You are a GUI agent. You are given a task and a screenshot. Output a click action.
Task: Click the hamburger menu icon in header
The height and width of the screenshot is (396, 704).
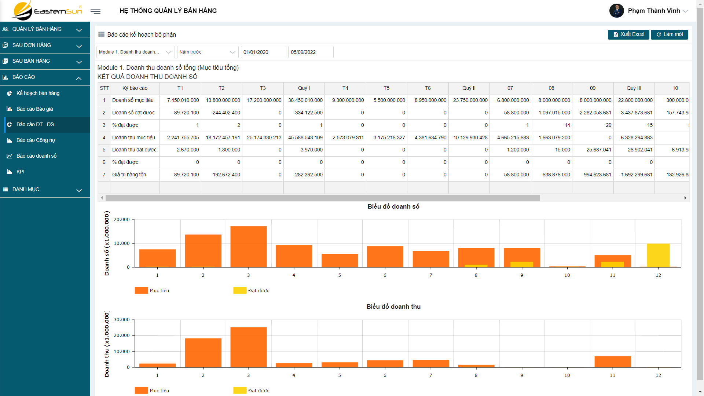[x=95, y=11]
